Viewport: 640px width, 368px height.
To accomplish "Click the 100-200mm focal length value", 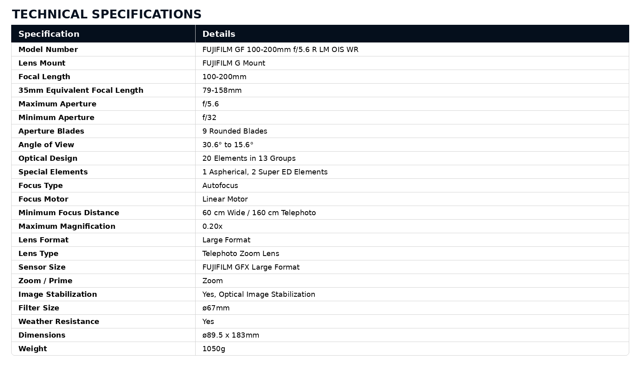I will [x=224, y=77].
